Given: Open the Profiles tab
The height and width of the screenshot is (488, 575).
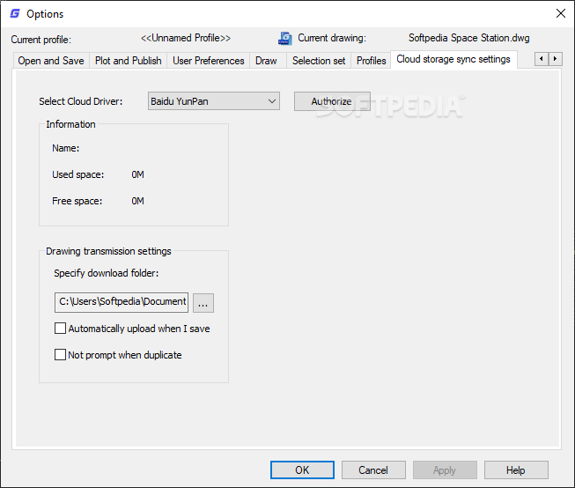Looking at the screenshot, I should [x=371, y=61].
